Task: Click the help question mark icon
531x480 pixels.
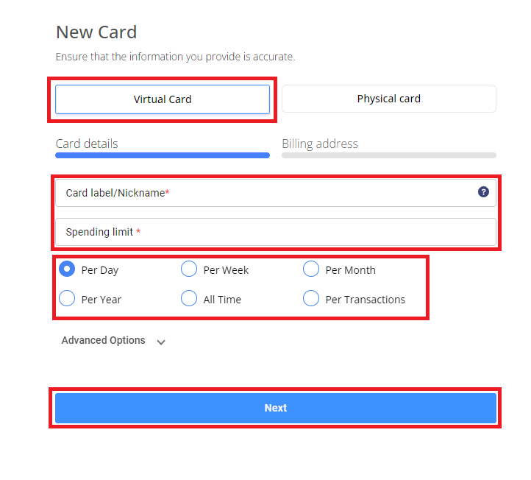Action: pyautogui.click(x=483, y=192)
